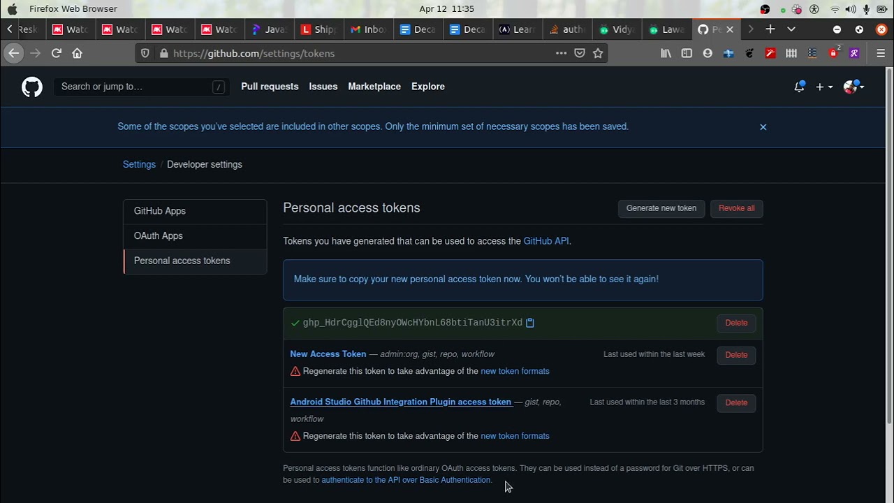Delete Android Studio Github Integration token

click(x=736, y=402)
